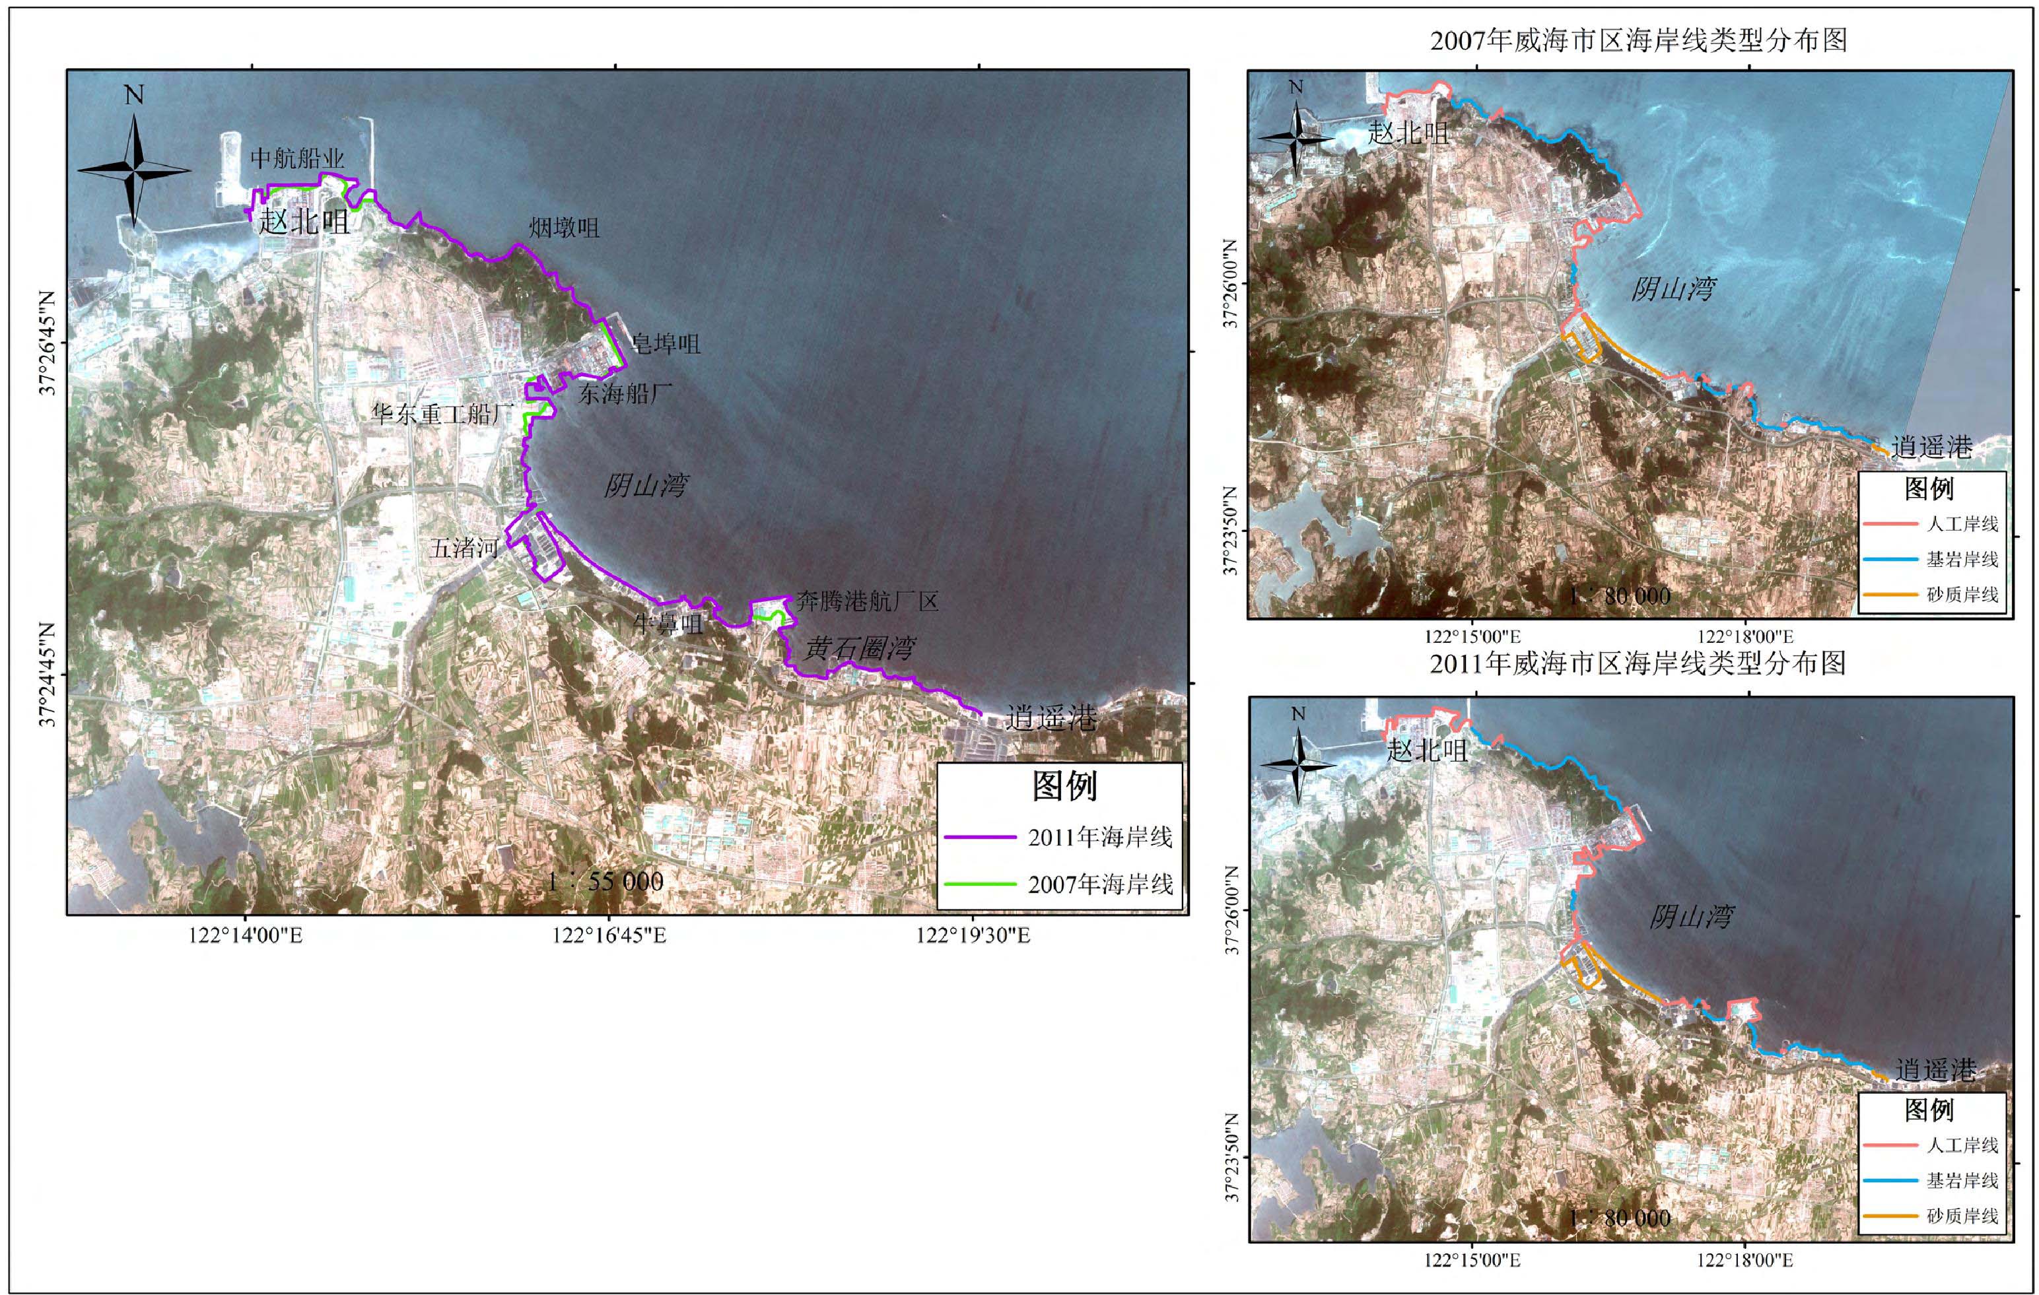The height and width of the screenshot is (1295, 2039).
Task: Click the 东海船厂 label
Action: pyautogui.click(x=625, y=393)
